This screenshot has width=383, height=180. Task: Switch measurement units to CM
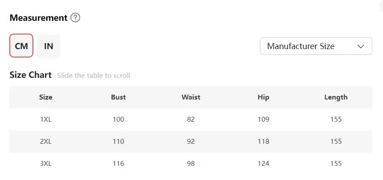click(x=21, y=46)
